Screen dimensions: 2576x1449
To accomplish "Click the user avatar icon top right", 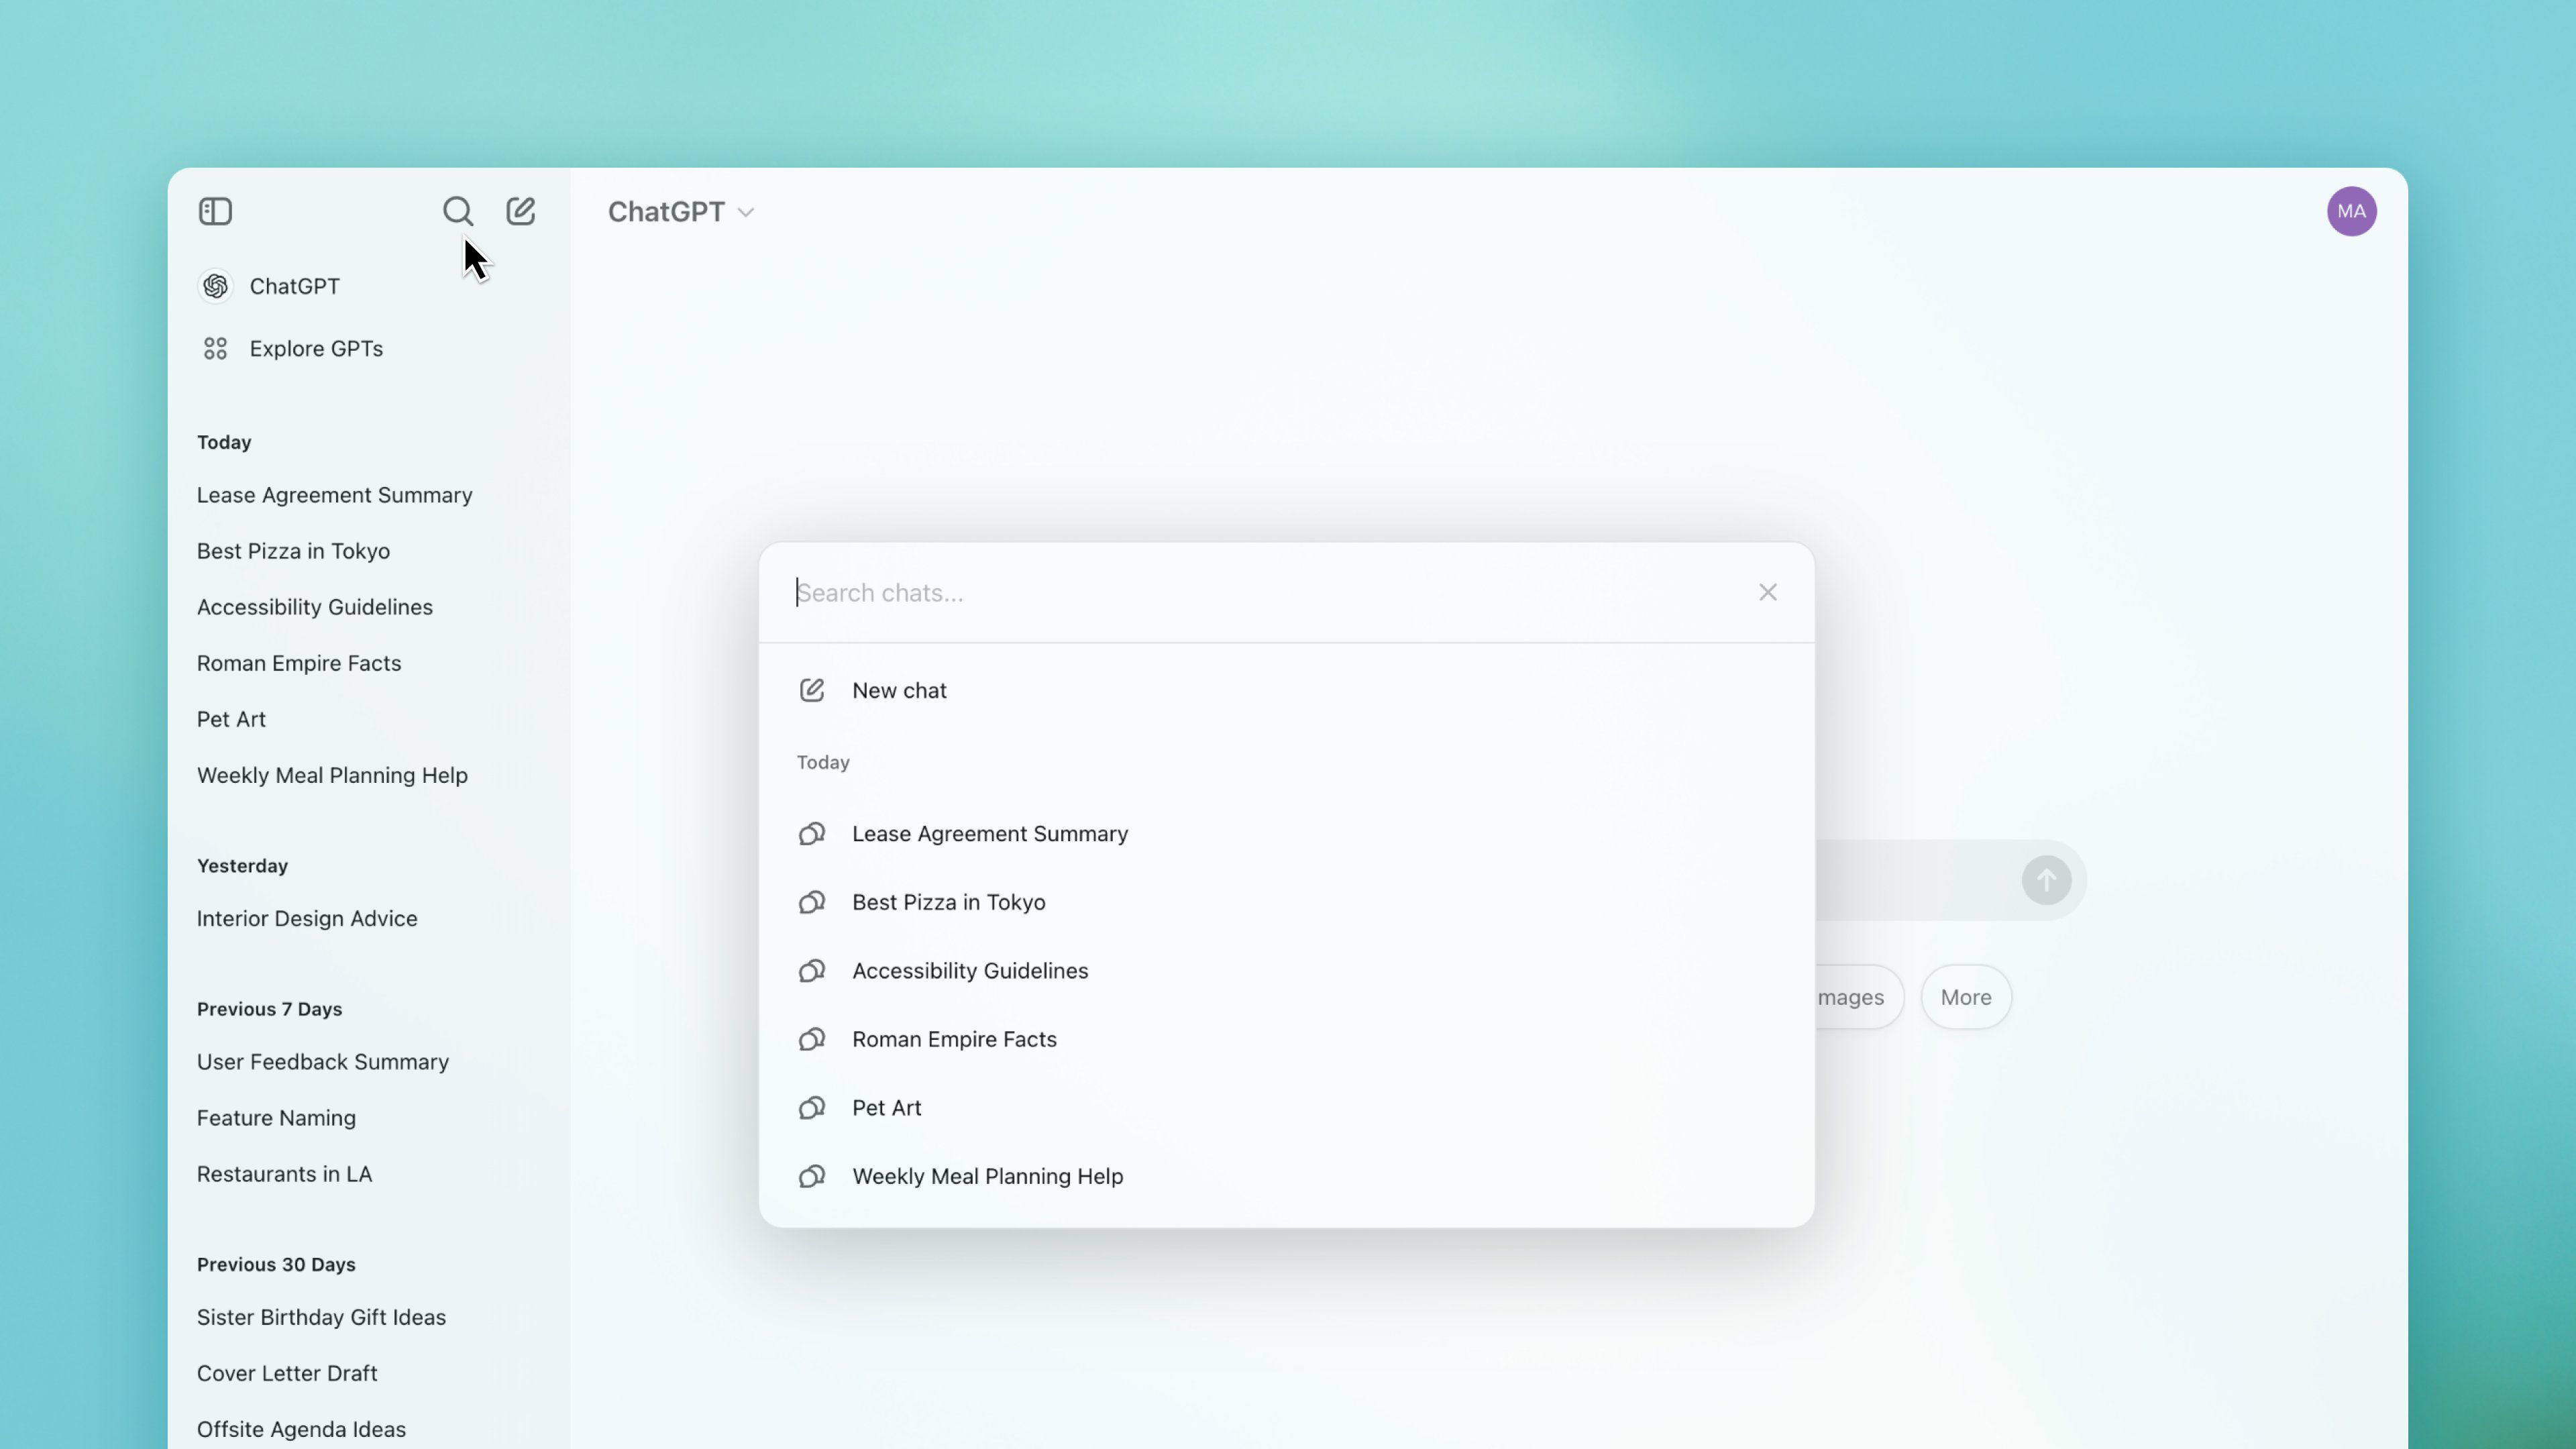I will pos(2351,211).
